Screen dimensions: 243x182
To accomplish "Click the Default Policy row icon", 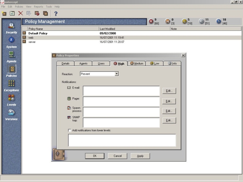I will tap(24, 33).
